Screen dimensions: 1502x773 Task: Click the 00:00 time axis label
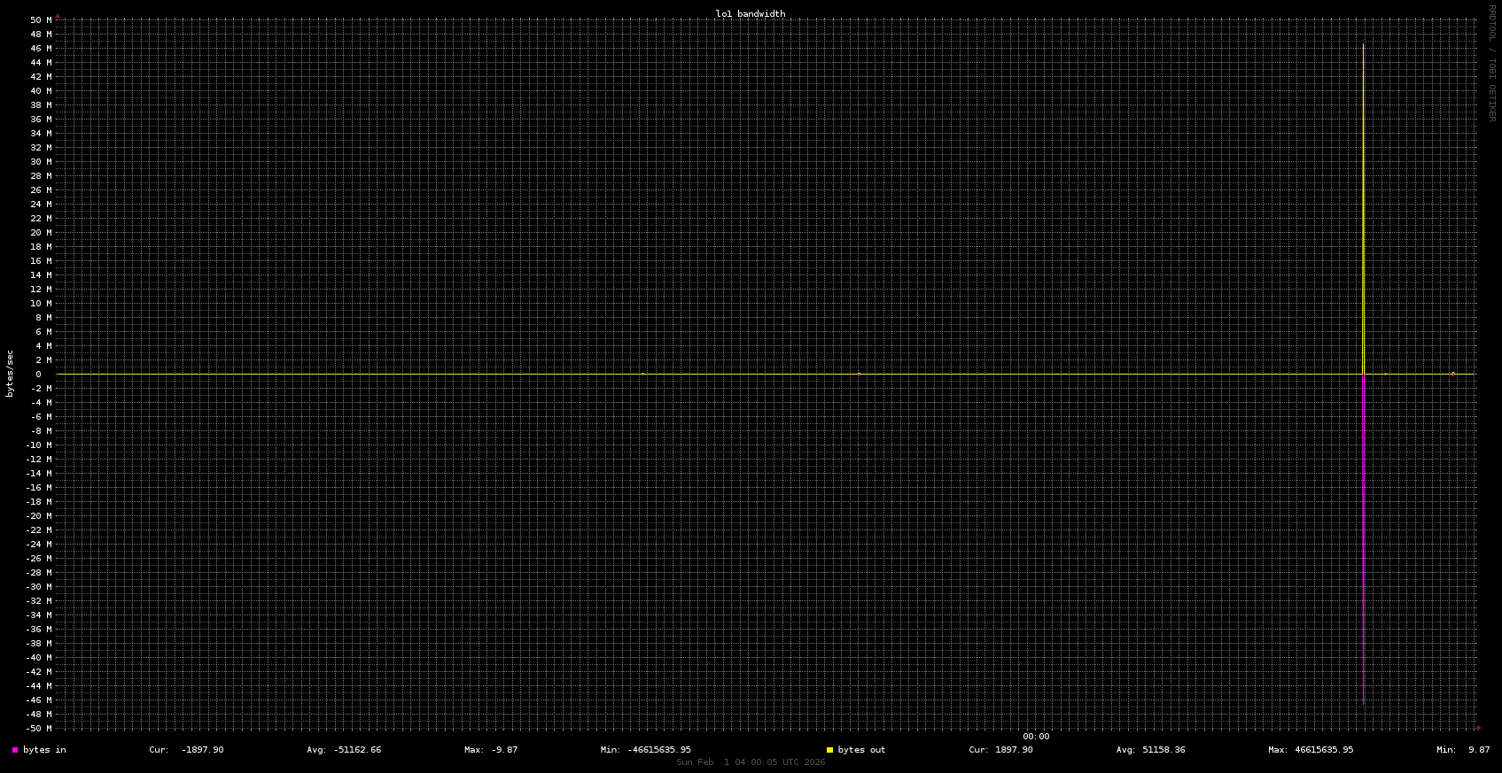(x=1035, y=737)
